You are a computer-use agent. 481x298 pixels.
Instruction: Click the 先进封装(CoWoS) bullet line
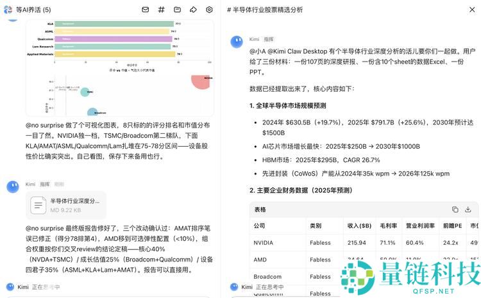click(x=356, y=174)
